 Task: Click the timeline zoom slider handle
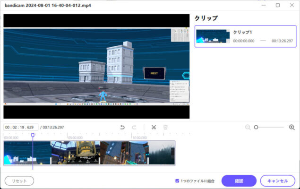(256, 127)
